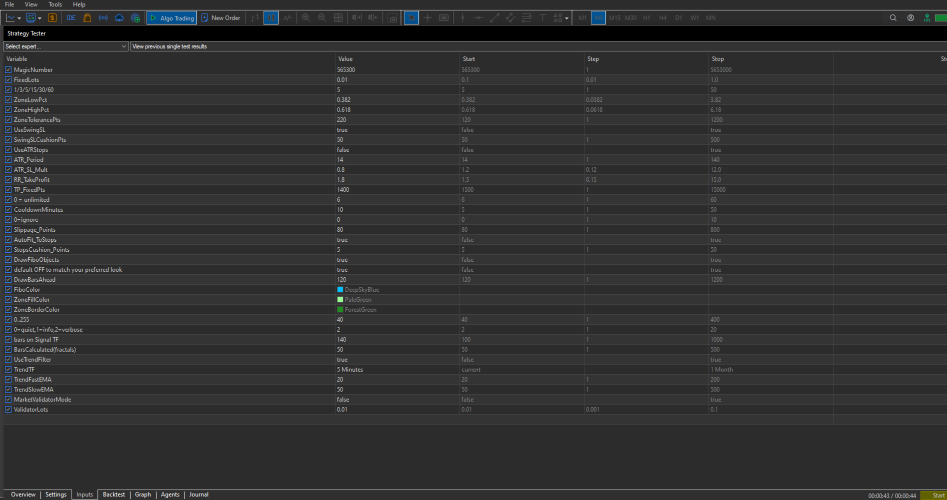Draw a vertical line on chart
Image resolution: width=947 pixels, height=500 pixels.
[462, 18]
